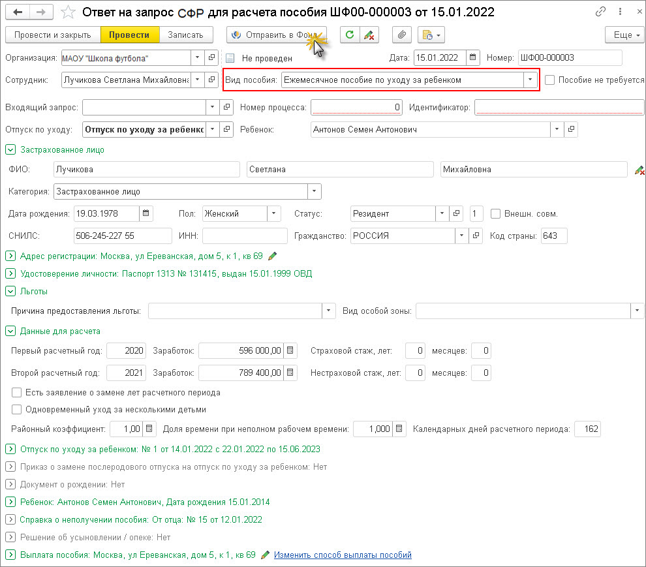Open Гражданство record with open-form icon
Viewport: 646px width, 567px height.
476,236
